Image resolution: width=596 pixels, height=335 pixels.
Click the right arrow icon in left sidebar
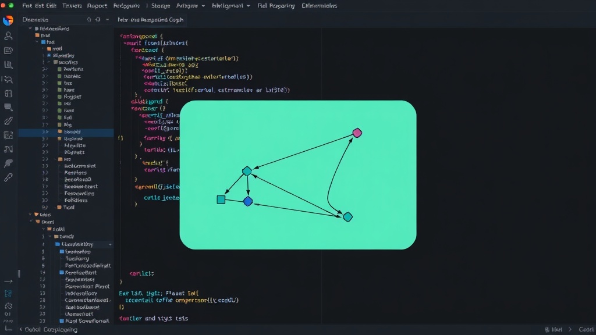[x=8, y=281]
